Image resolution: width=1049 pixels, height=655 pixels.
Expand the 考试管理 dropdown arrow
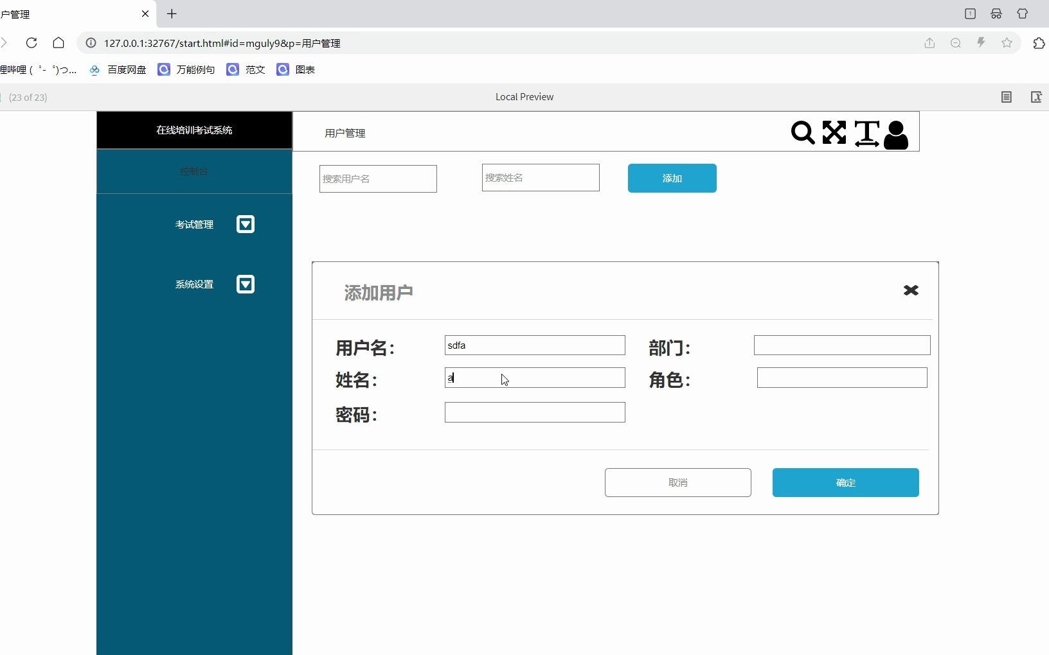(x=246, y=224)
